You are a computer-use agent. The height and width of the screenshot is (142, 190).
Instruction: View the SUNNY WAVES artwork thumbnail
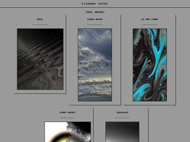[x=68, y=132]
